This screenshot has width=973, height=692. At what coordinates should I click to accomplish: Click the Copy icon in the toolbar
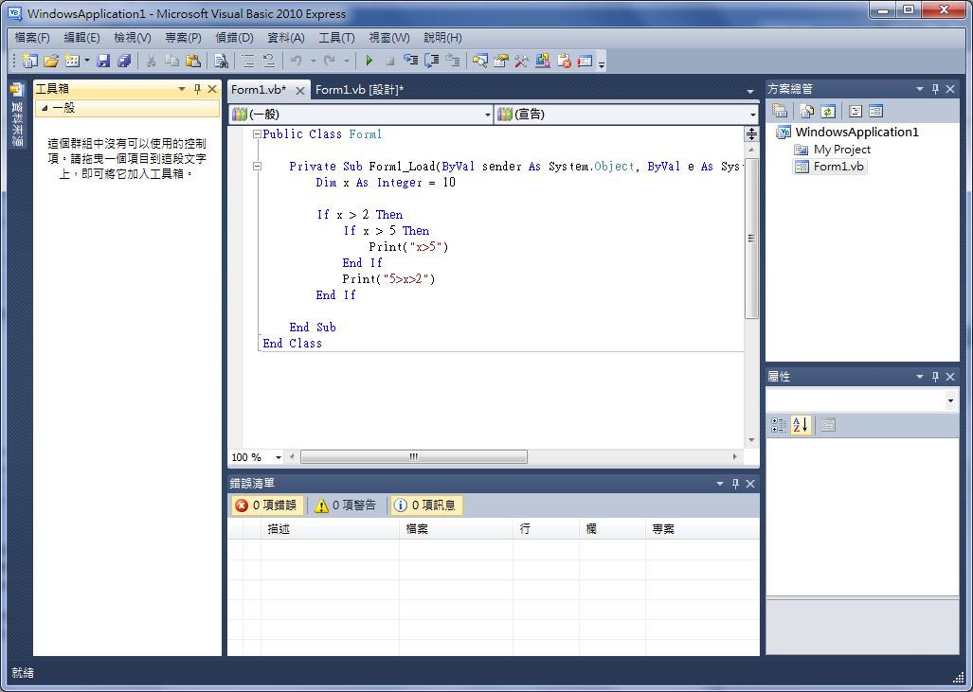pyautogui.click(x=171, y=61)
